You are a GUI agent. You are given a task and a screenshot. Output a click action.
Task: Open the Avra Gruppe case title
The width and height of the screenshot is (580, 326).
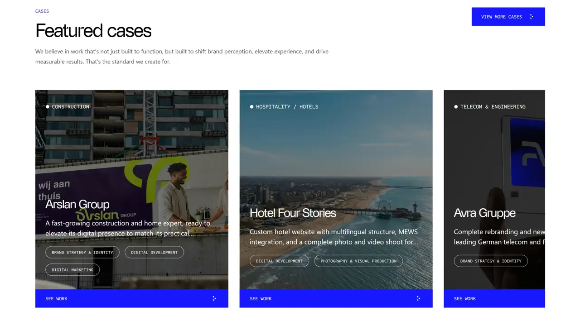click(484, 213)
